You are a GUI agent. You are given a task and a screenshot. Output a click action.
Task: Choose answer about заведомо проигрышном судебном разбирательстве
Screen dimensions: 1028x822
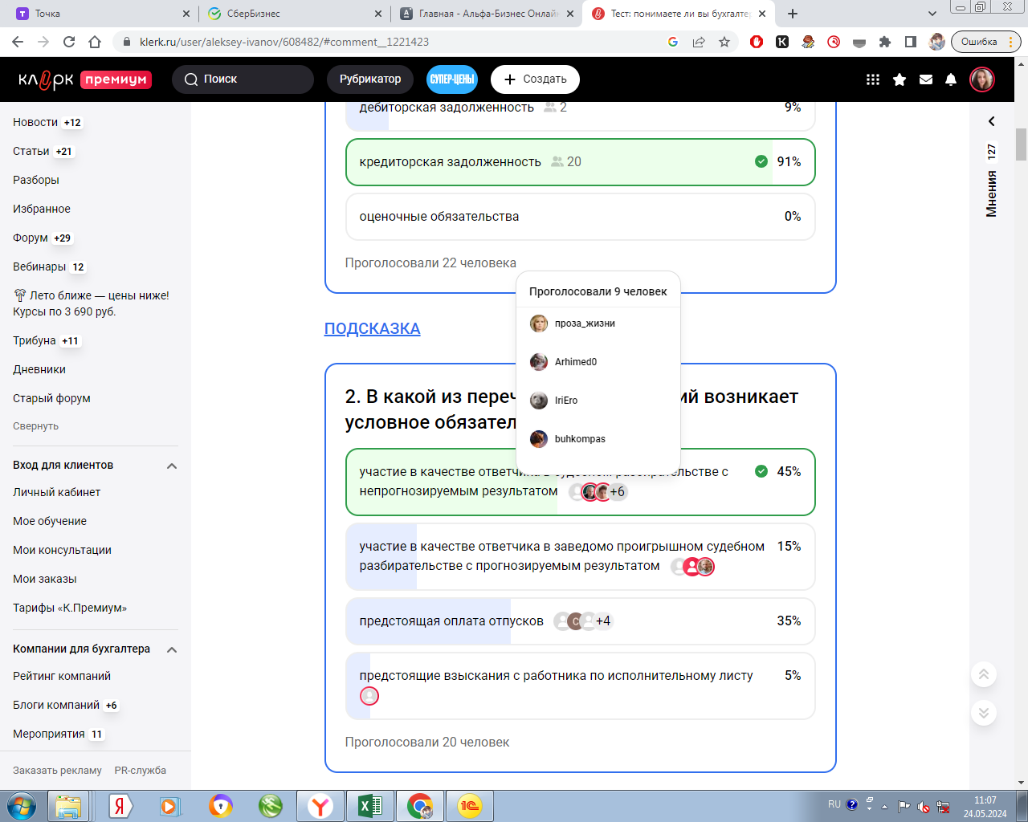tap(581, 556)
